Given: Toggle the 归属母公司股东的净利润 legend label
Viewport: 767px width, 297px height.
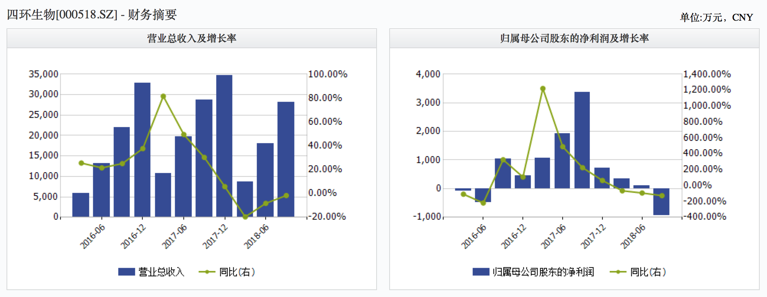Looking at the screenshot, I should coord(543,272).
